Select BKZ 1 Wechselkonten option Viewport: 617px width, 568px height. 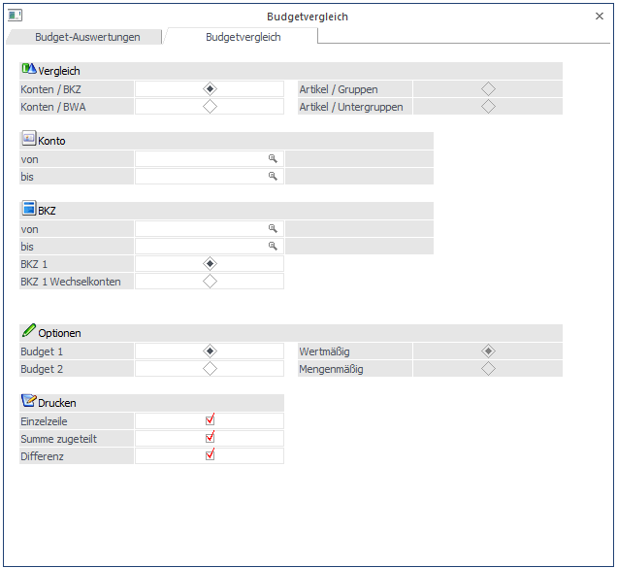tap(210, 282)
